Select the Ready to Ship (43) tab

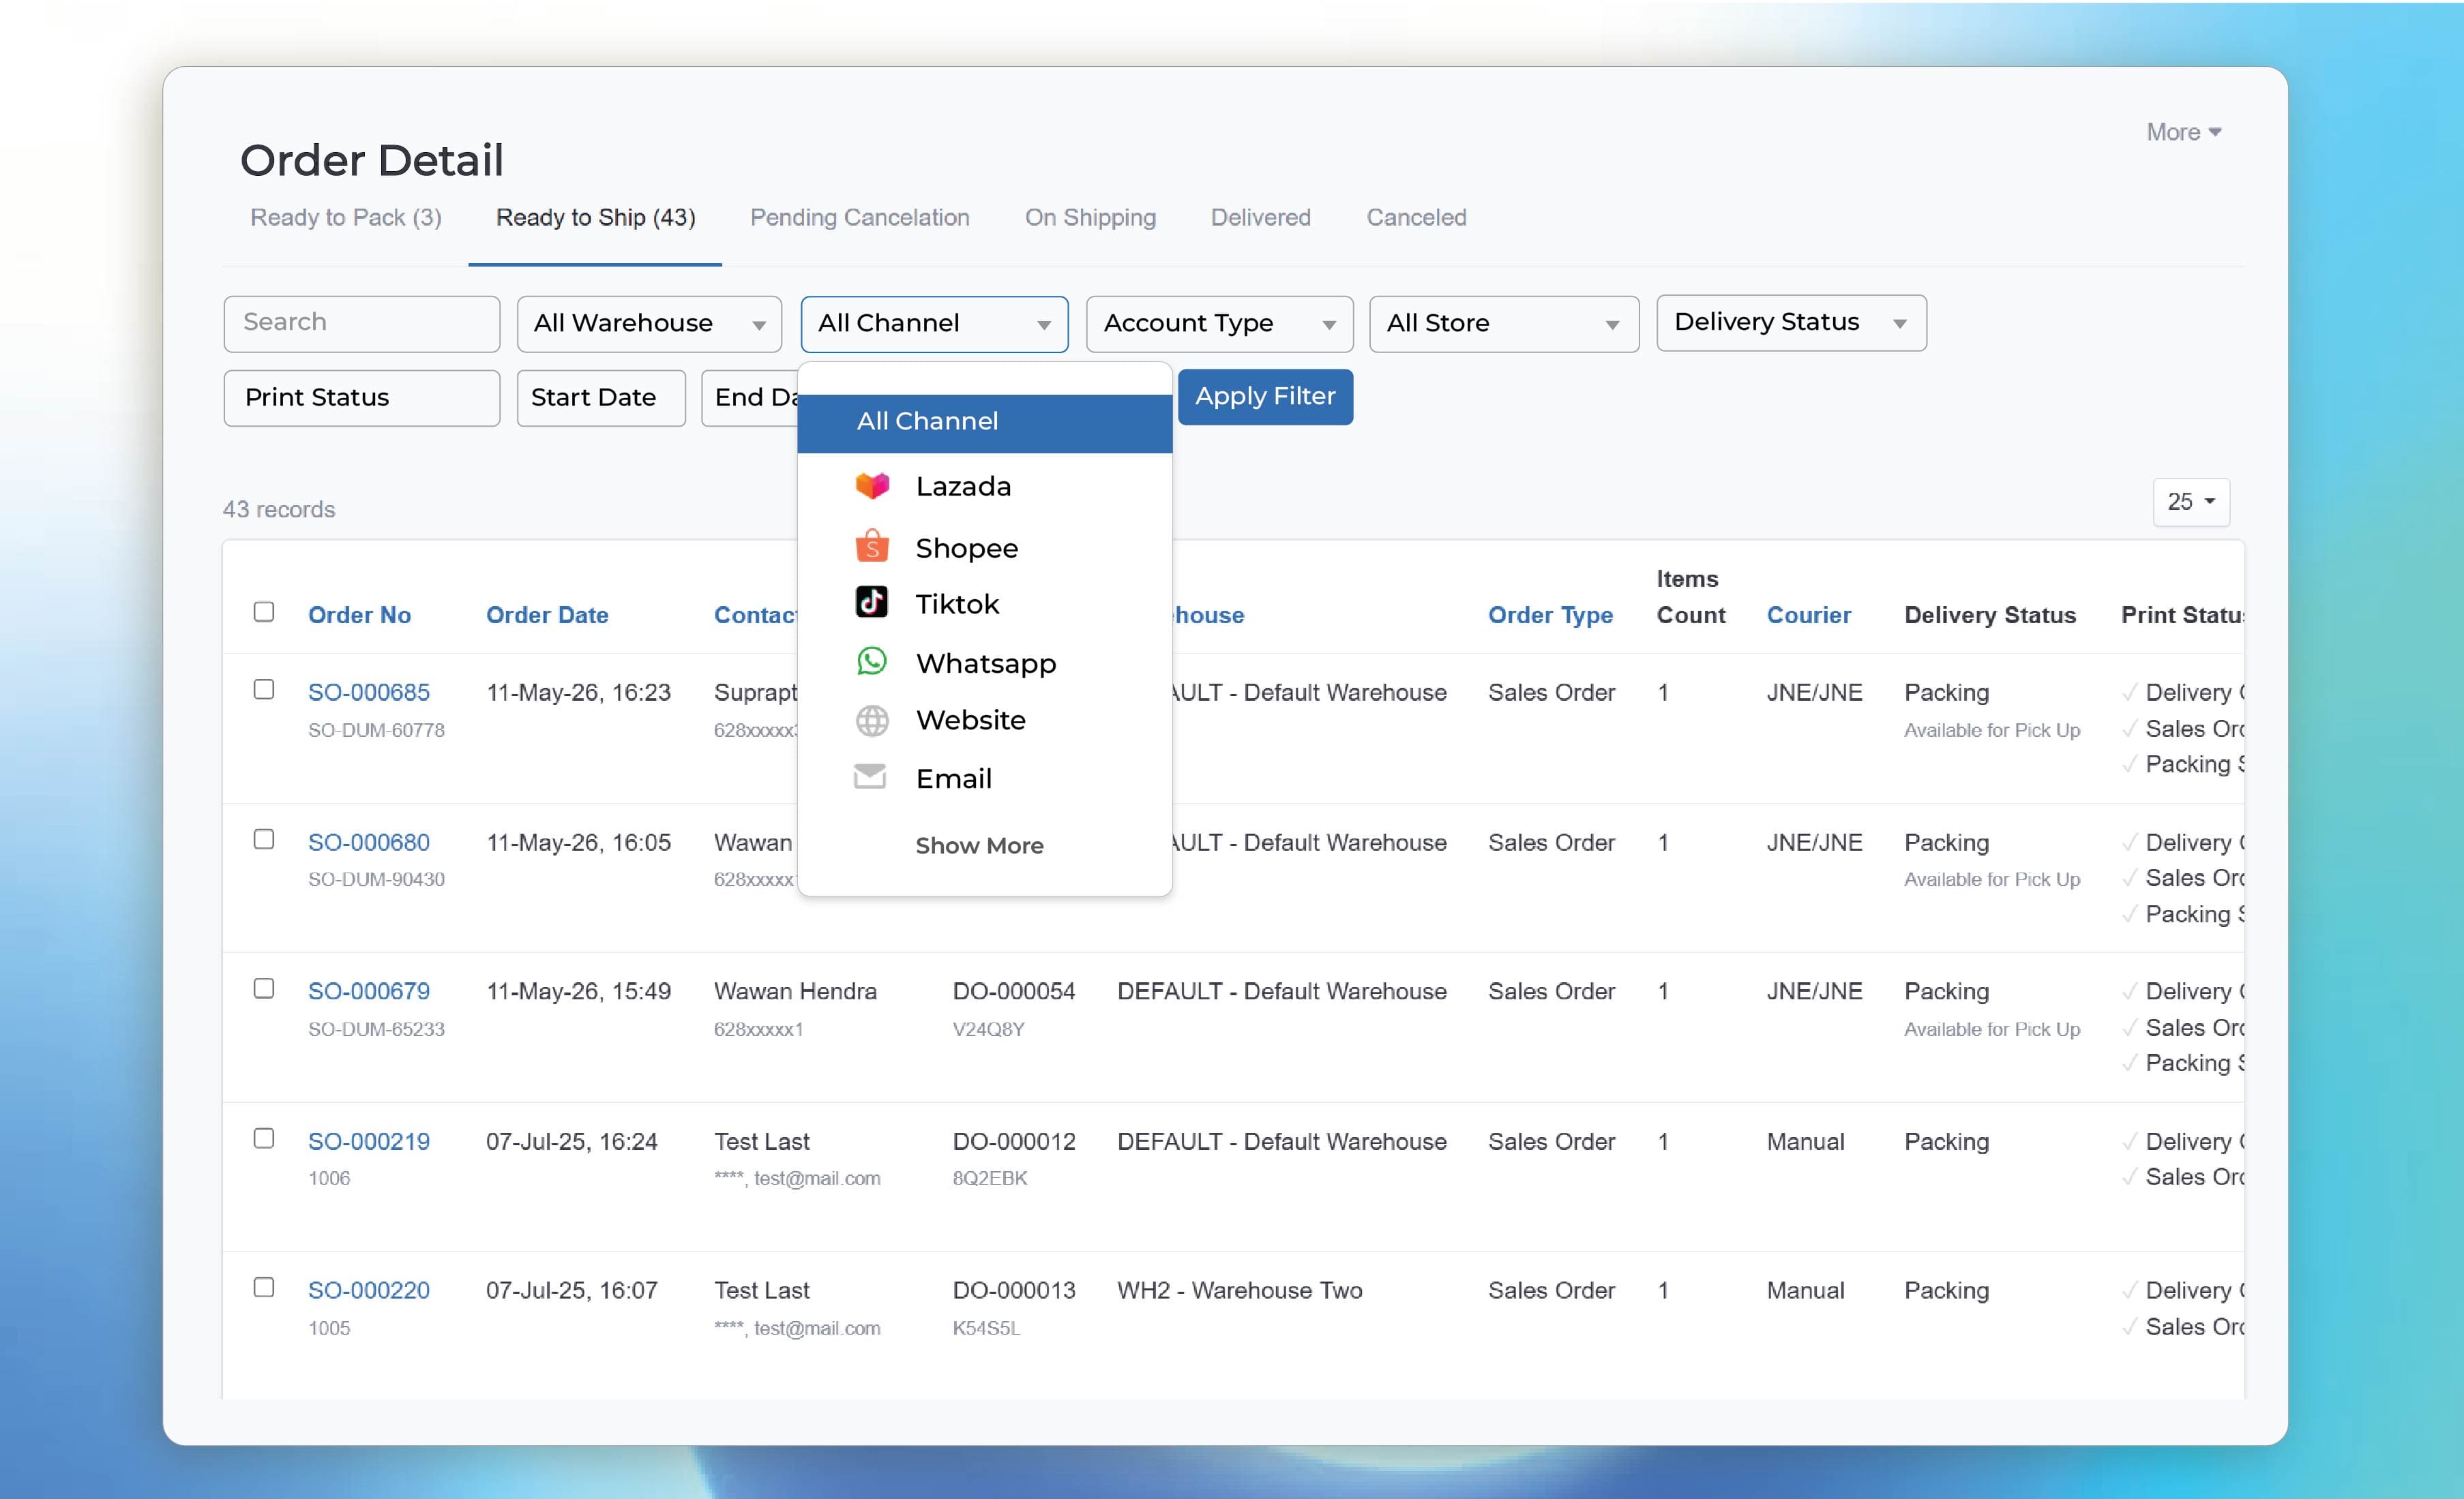(x=596, y=218)
